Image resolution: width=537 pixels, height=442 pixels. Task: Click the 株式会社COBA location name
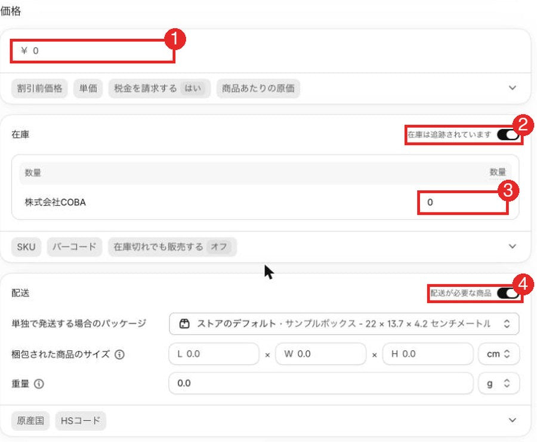[x=55, y=202]
